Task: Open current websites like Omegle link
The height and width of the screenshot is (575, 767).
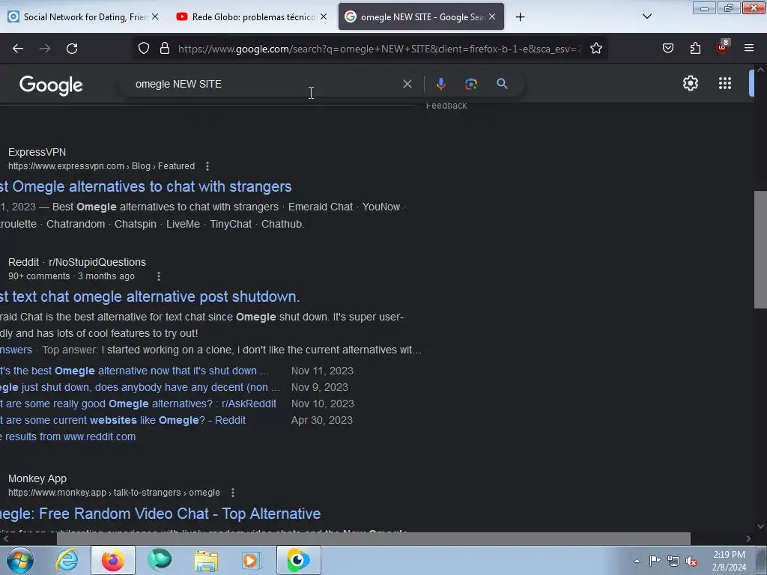Action: click(123, 421)
